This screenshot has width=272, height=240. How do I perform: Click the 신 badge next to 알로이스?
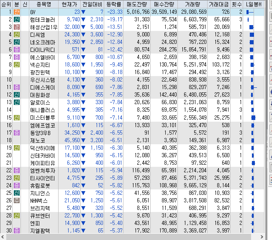(x=17, y=102)
